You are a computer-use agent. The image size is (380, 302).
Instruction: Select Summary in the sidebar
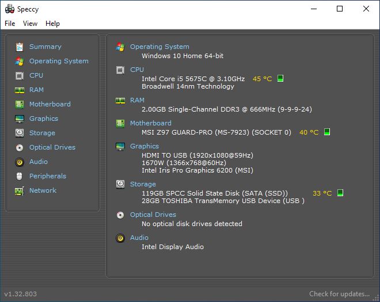pyautogui.click(x=45, y=47)
